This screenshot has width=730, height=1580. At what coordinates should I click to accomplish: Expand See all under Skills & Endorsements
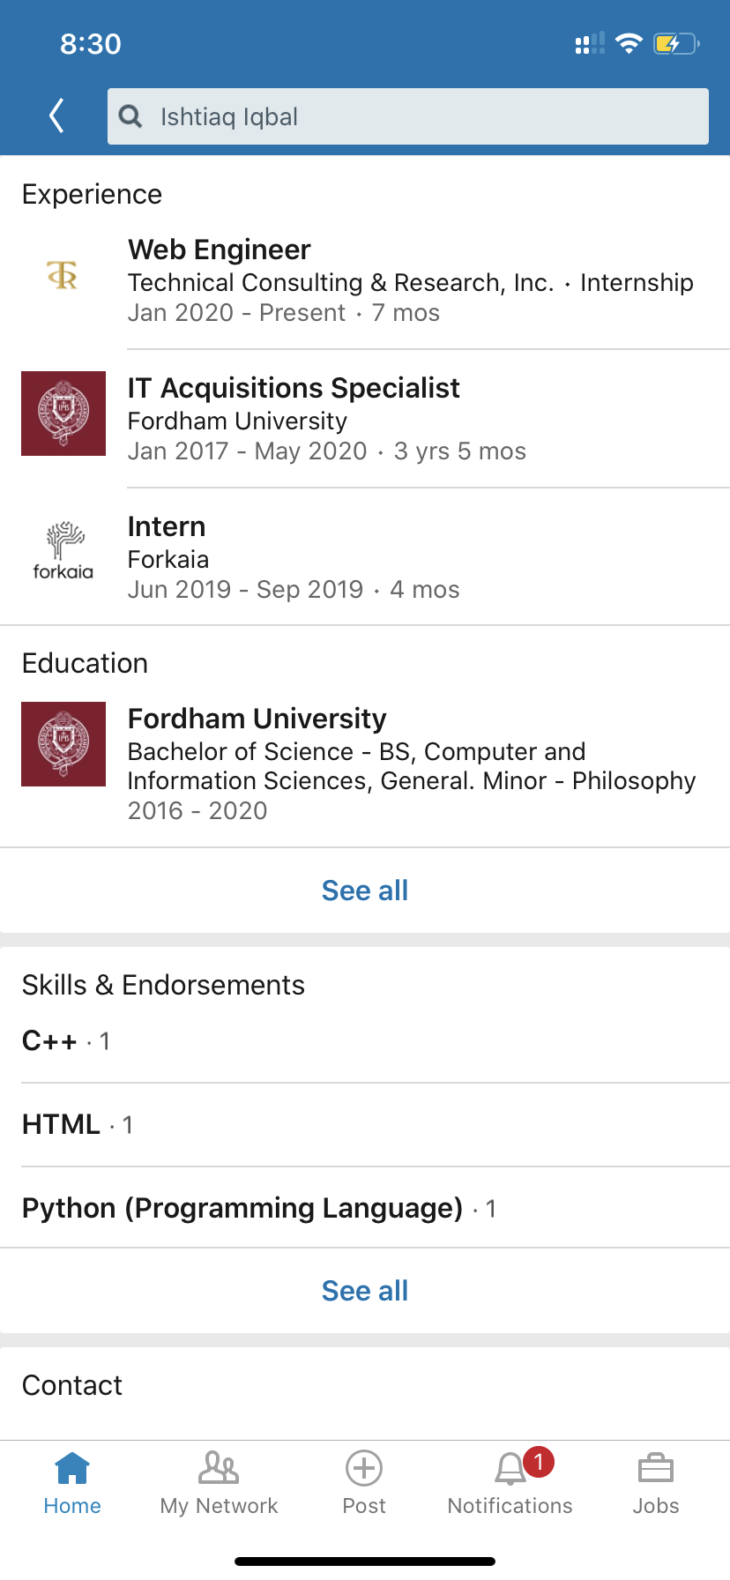pyautogui.click(x=365, y=1291)
